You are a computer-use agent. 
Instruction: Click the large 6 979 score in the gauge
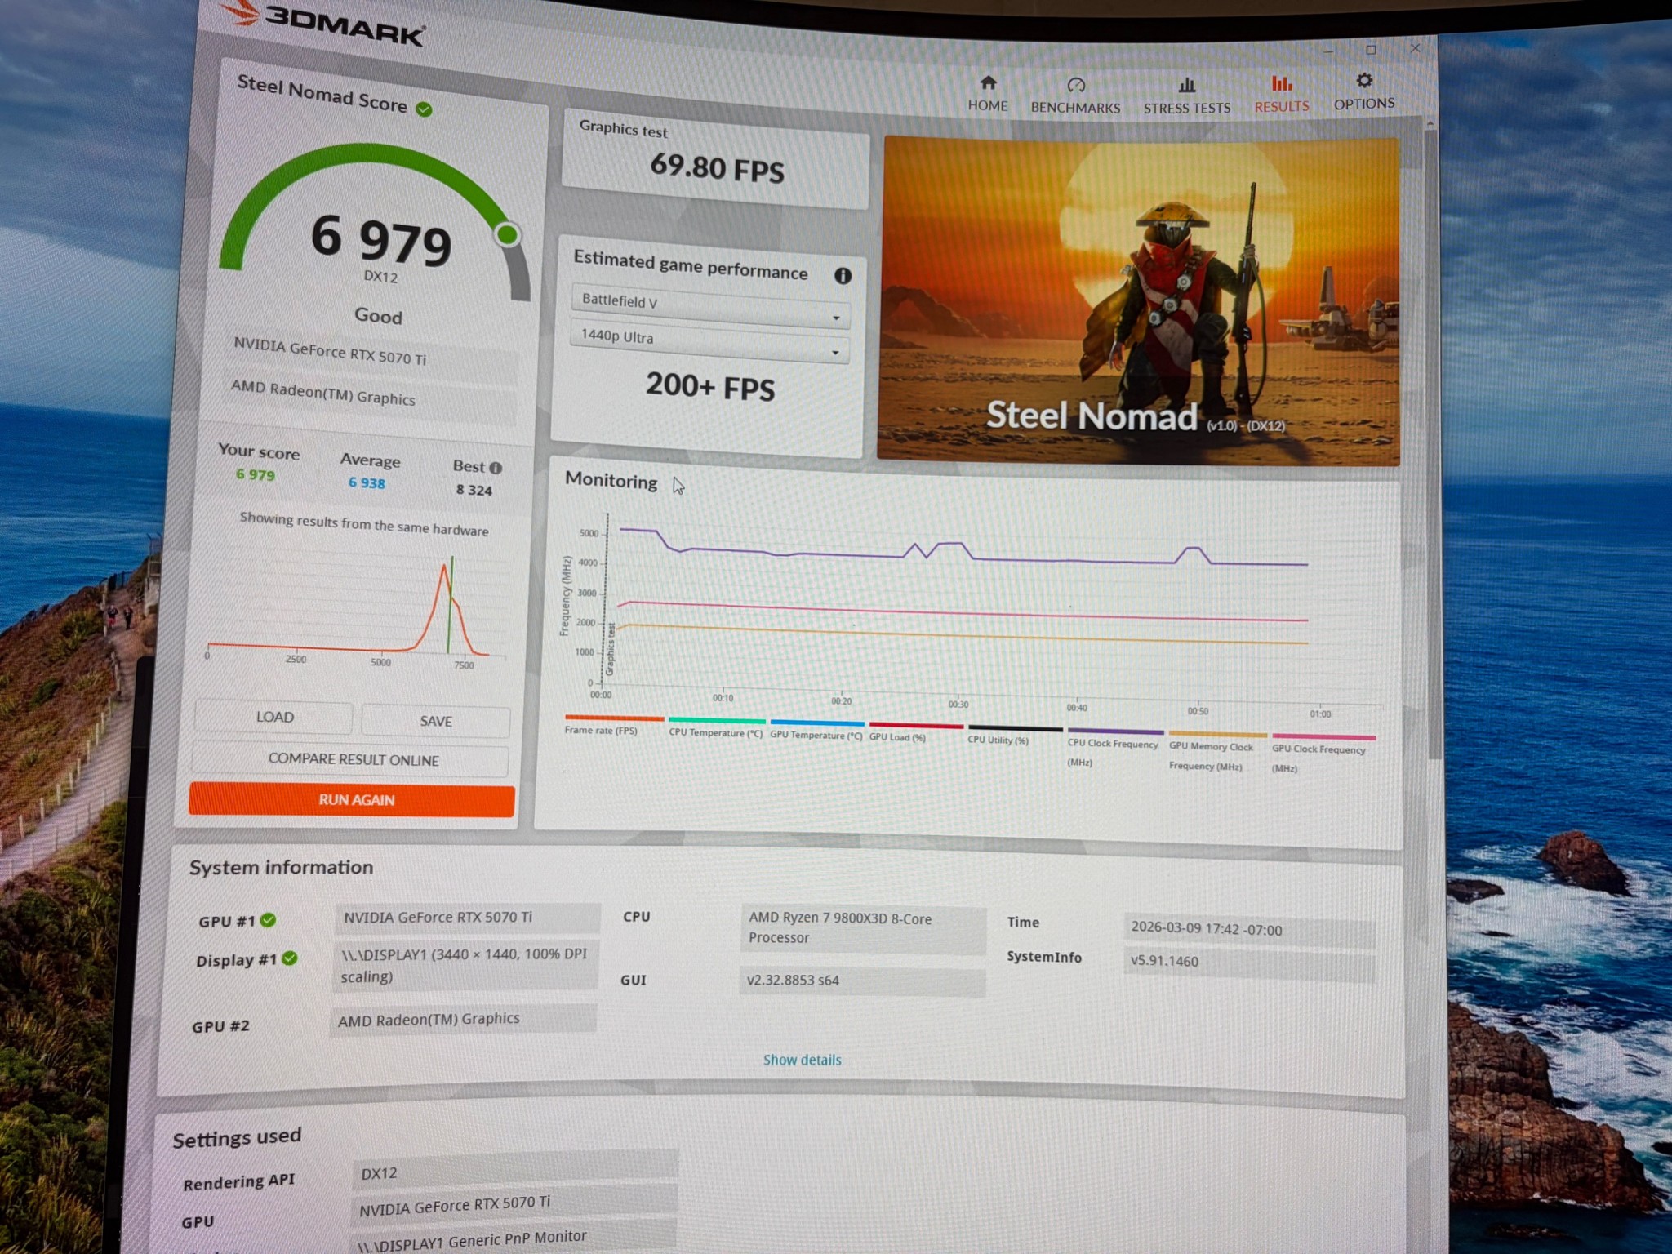pyautogui.click(x=381, y=241)
